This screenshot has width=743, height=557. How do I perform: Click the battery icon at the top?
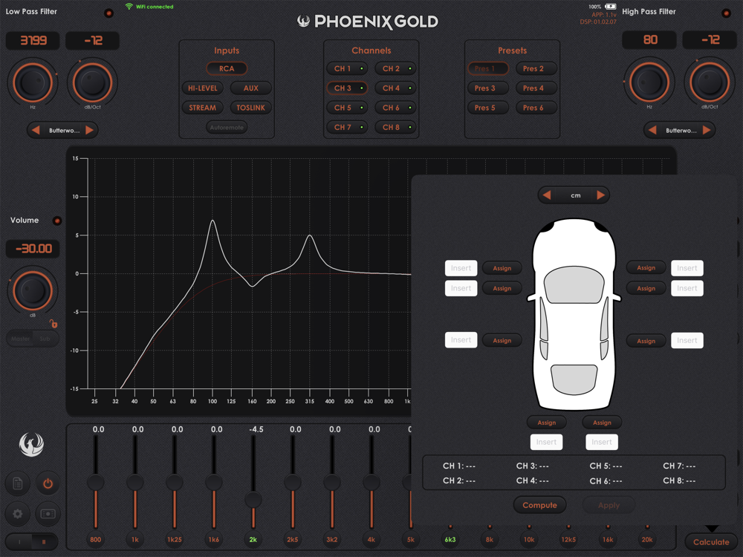(610, 7)
